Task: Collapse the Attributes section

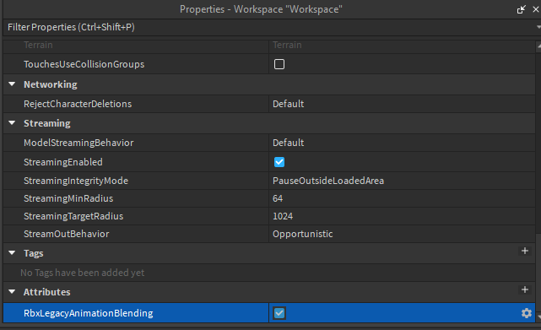Action: [12, 292]
